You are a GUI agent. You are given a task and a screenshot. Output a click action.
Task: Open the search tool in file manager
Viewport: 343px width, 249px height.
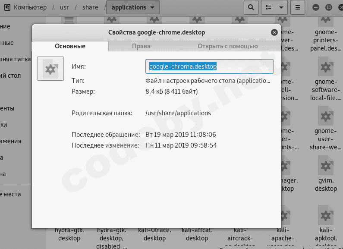click(x=251, y=7)
